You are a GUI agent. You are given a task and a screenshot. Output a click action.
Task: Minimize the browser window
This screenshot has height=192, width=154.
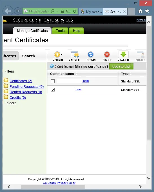128,4
